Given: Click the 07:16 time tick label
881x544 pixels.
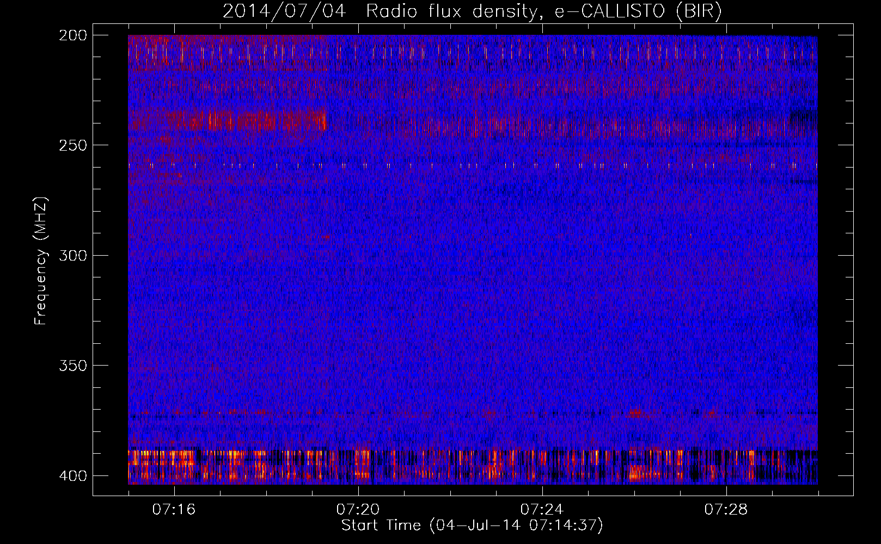Looking at the screenshot, I should tap(174, 510).
